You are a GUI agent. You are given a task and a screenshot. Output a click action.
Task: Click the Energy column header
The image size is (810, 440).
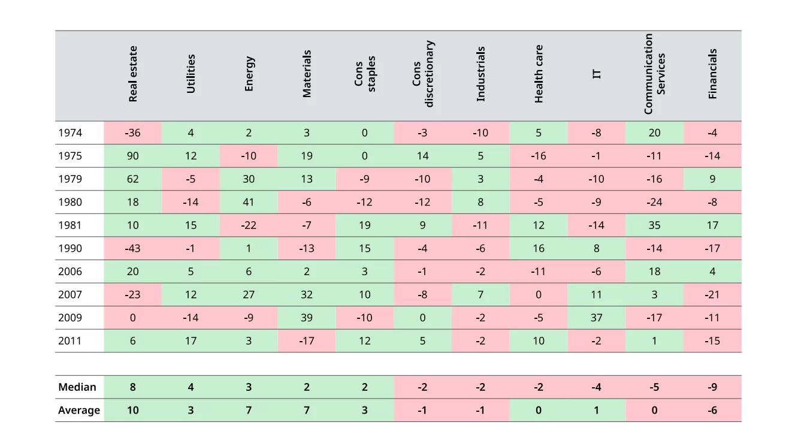(249, 74)
